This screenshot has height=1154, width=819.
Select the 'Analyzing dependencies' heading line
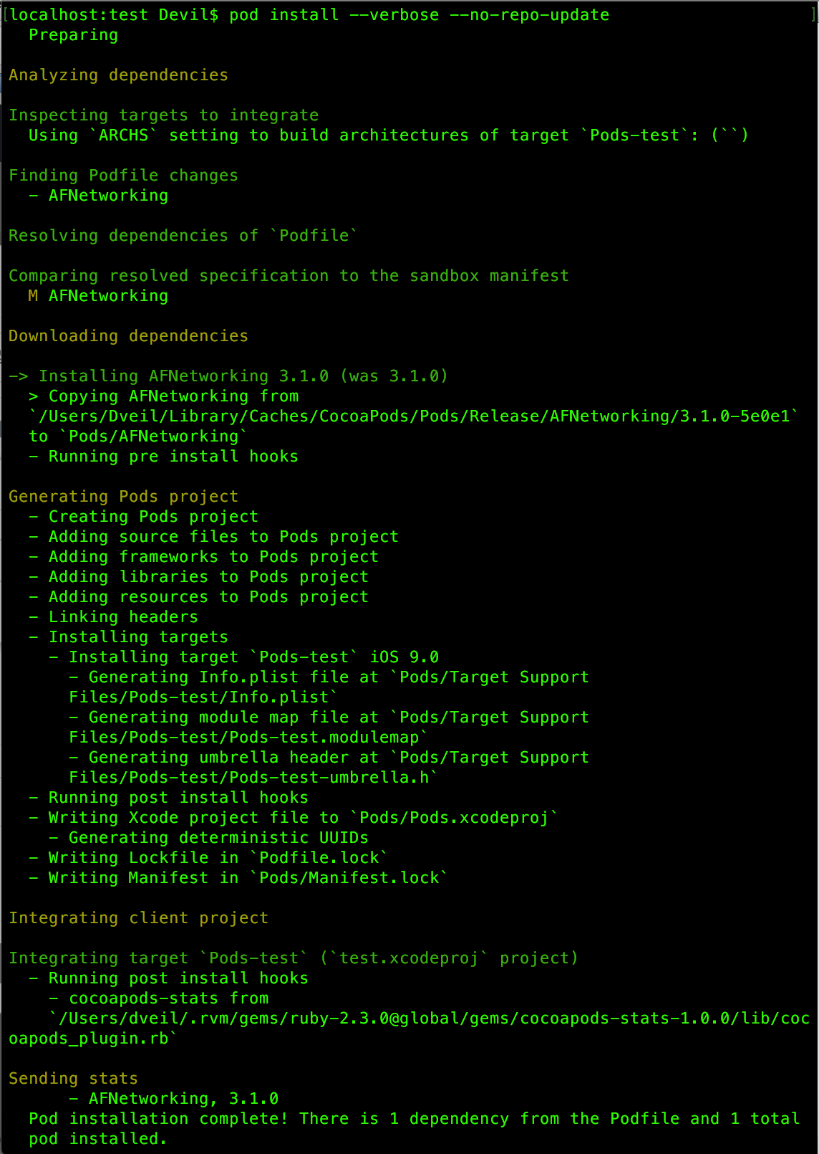click(x=118, y=75)
